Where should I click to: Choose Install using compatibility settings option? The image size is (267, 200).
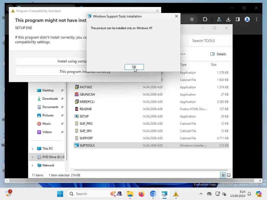click(x=51, y=61)
